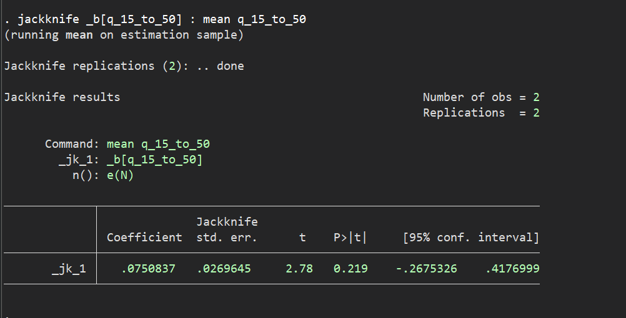Click the 'Replications = 2' summary line
The height and width of the screenshot is (318, 626).
(480, 113)
